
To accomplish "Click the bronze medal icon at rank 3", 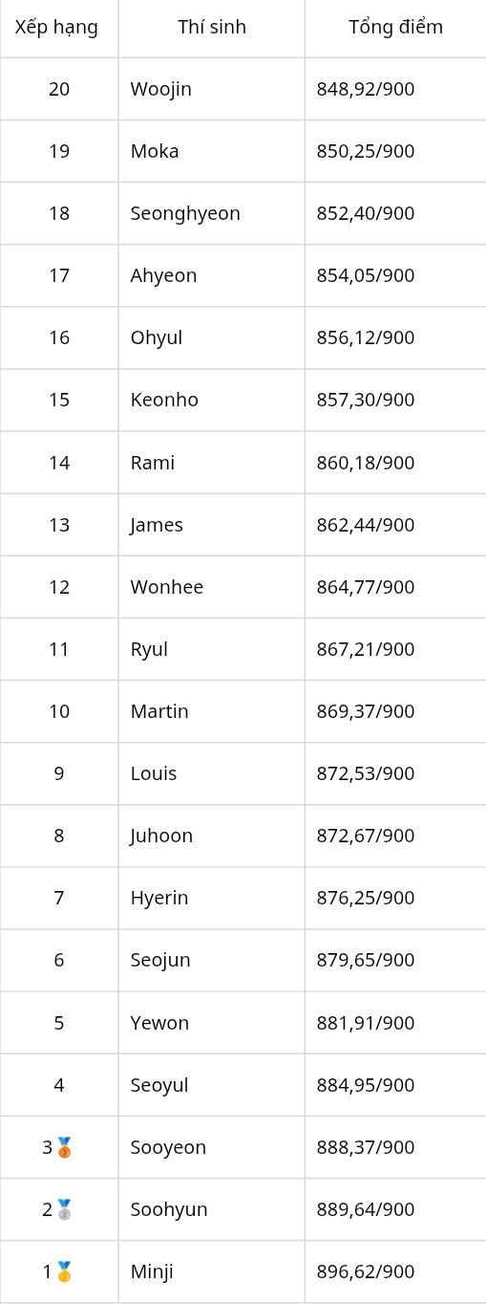I will pos(65,1147).
